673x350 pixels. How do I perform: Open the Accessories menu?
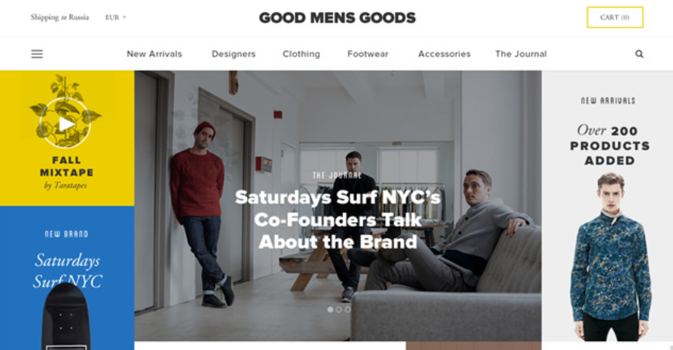tap(444, 54)
